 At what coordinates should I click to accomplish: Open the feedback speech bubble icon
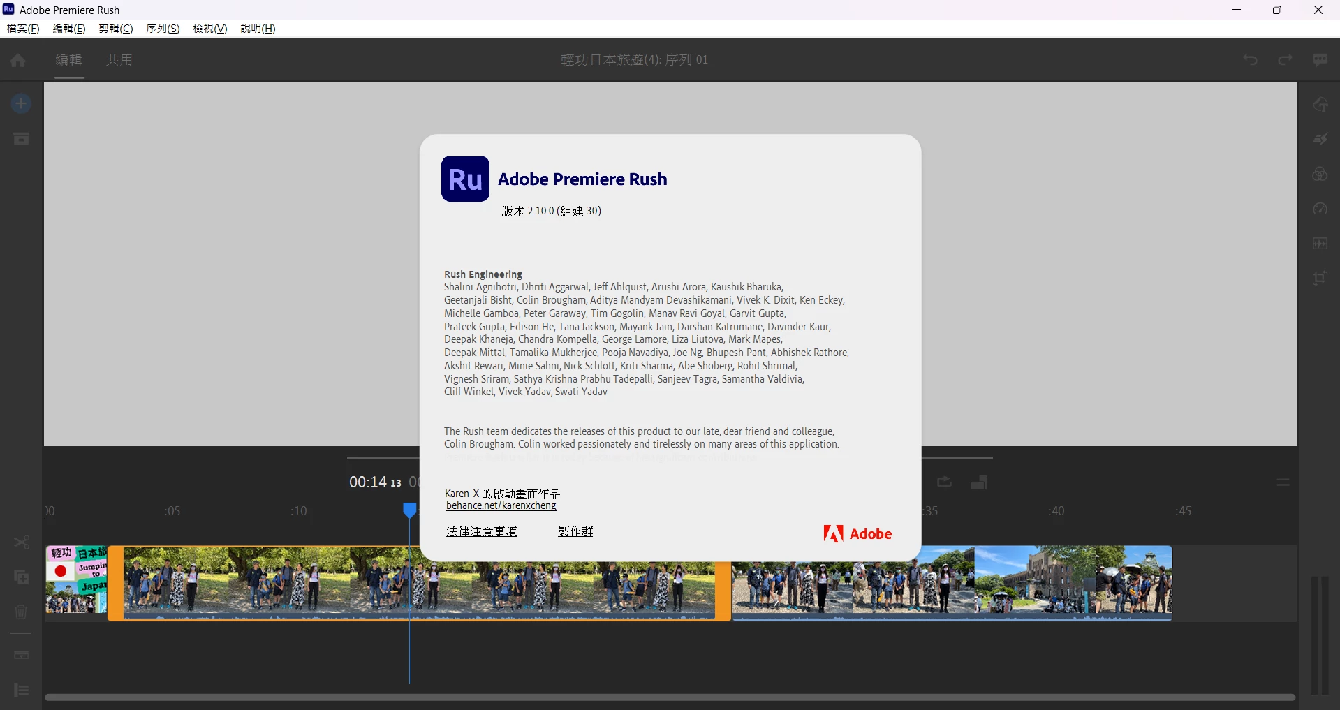(x=1320, y=60)
